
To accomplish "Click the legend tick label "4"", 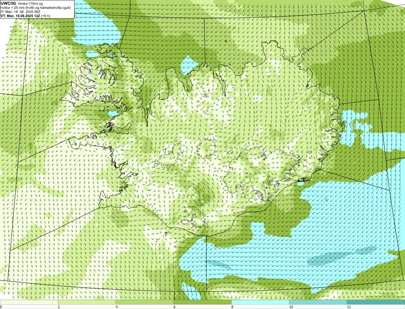I will [x=117, y=307].
